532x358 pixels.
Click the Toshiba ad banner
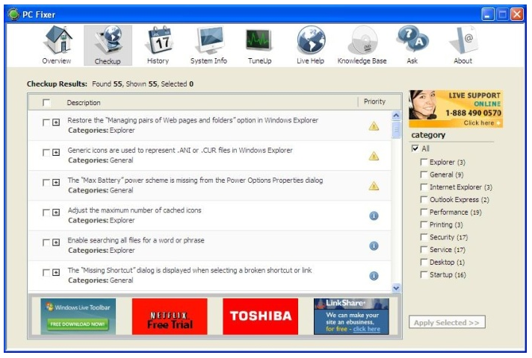pyautogui.click(x=261, y=316)
